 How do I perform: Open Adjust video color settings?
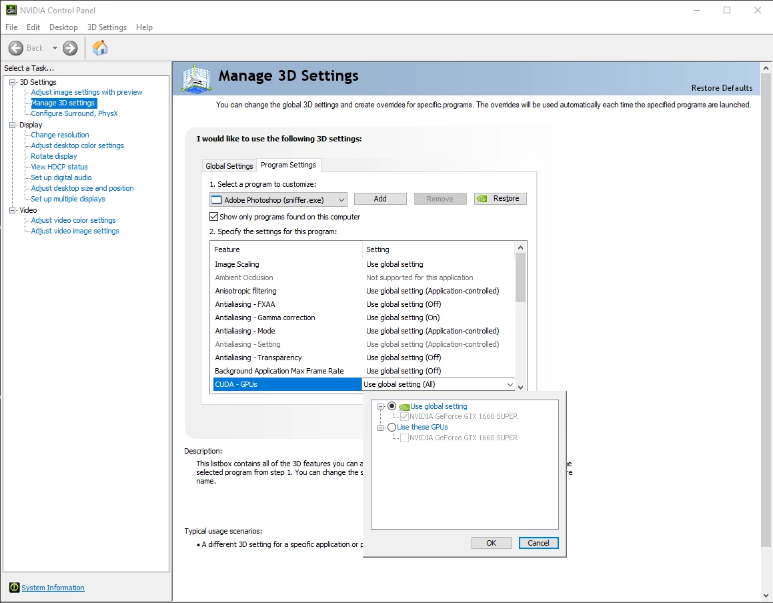73,220
